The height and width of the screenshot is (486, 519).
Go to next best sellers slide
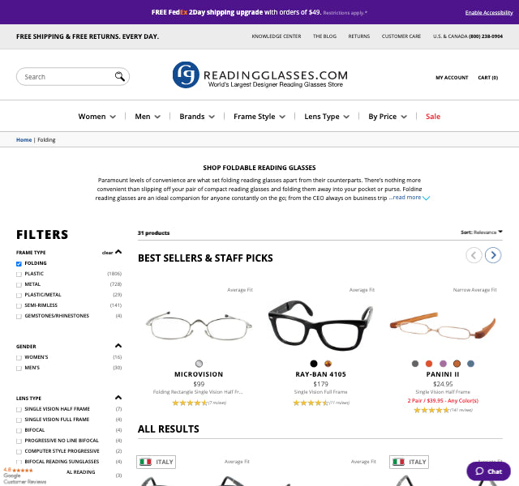pos(493,255)
